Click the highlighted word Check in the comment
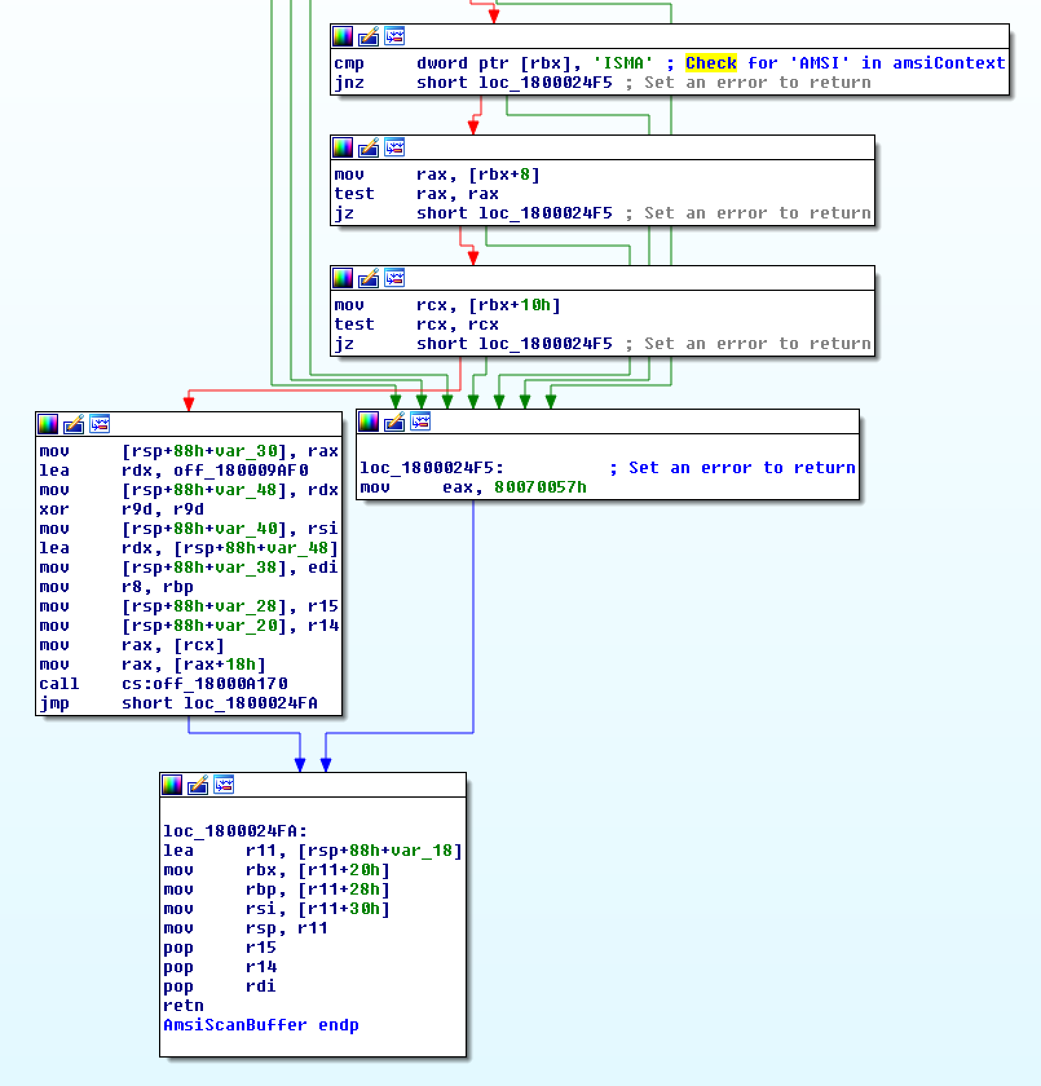1041x1086 pixels. (711, 63)
